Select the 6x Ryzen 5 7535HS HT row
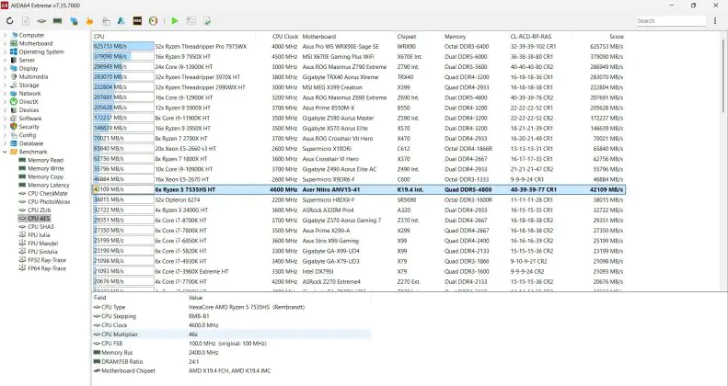Viewport: 728px width, 386px height. click(358, 189)
